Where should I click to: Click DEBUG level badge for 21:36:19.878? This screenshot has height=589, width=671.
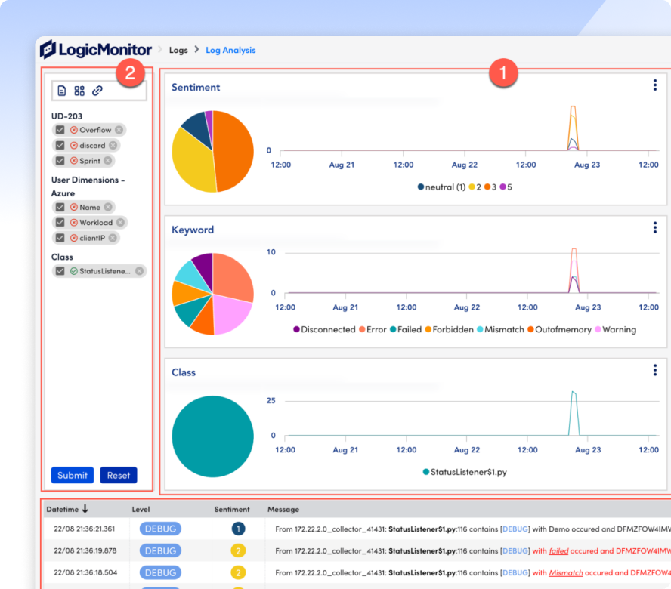[x=160, y=551]
